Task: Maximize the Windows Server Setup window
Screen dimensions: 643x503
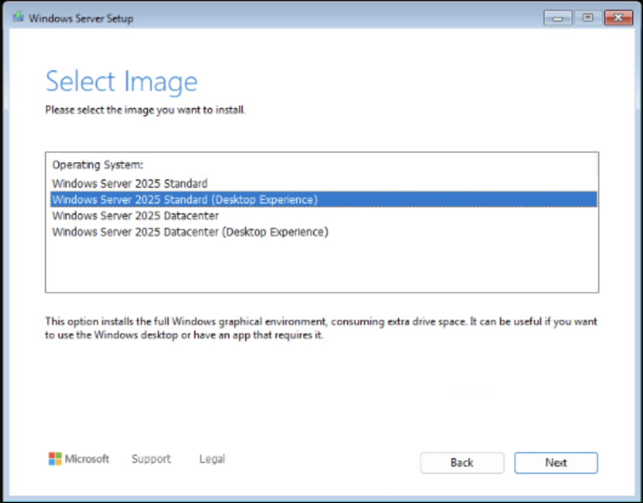Action: (x=588, y=18)
